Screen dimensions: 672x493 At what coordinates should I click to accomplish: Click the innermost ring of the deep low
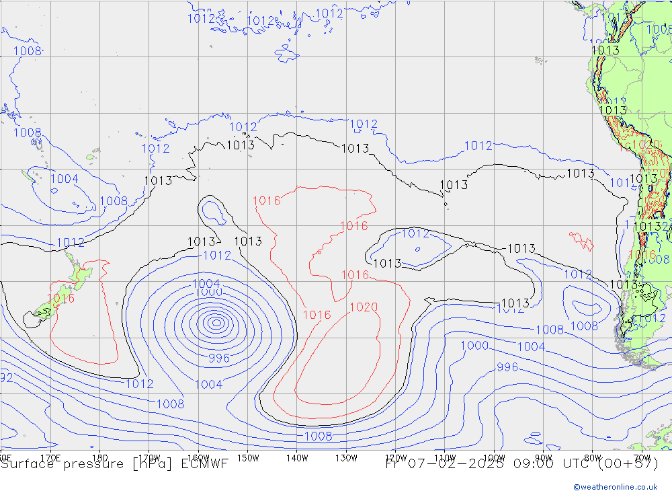click(x=216, y=323)
